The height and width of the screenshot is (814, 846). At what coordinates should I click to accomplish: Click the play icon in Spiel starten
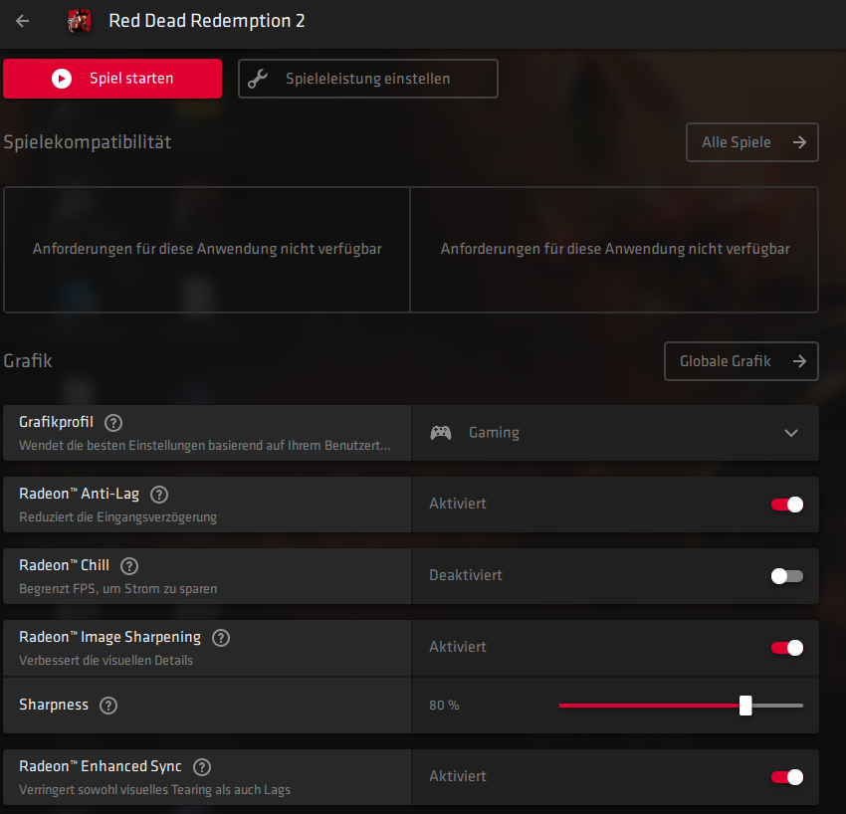pyautogui.click(x=62, y=79)
